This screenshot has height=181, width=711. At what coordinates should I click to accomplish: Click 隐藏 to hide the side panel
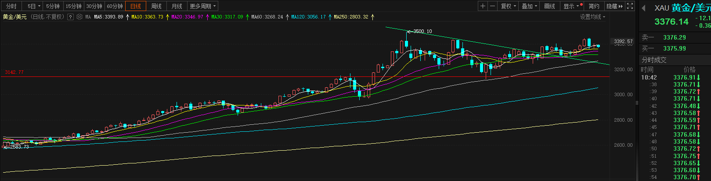click(614, 6)
